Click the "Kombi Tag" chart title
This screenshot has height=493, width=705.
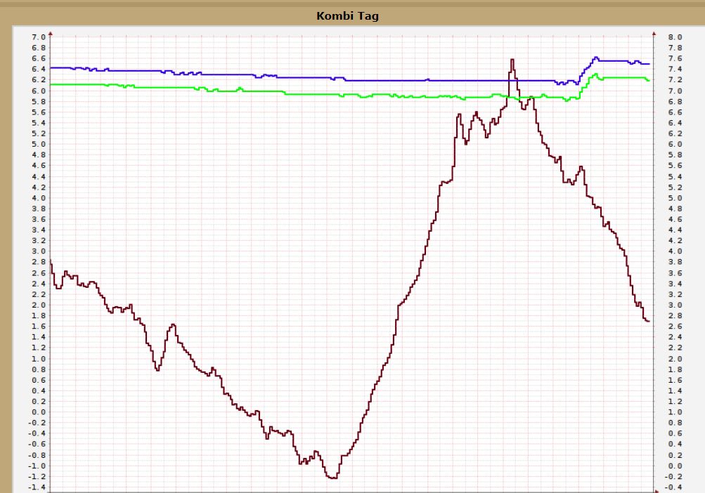tap(347, 15)
